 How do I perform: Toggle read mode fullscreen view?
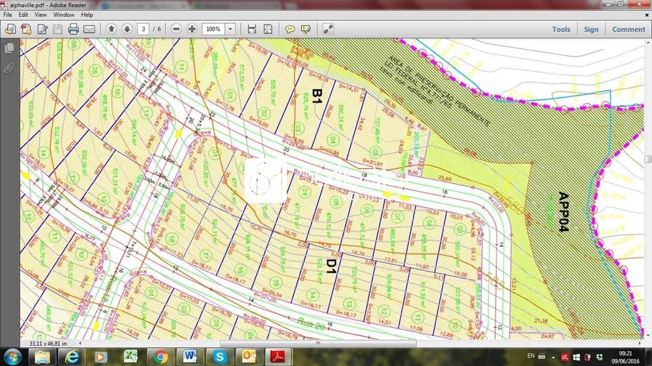coord(328,29)
